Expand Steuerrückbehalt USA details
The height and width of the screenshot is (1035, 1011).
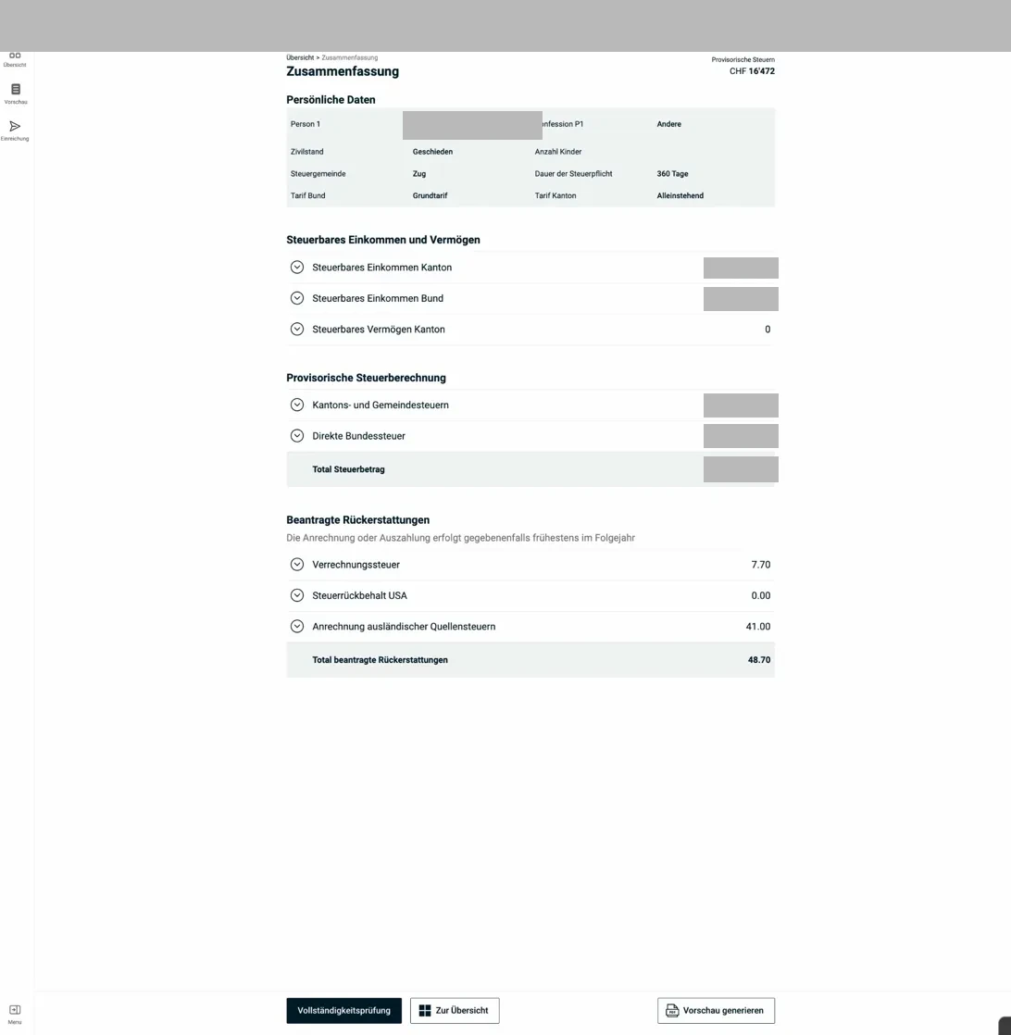coord(297,595)
